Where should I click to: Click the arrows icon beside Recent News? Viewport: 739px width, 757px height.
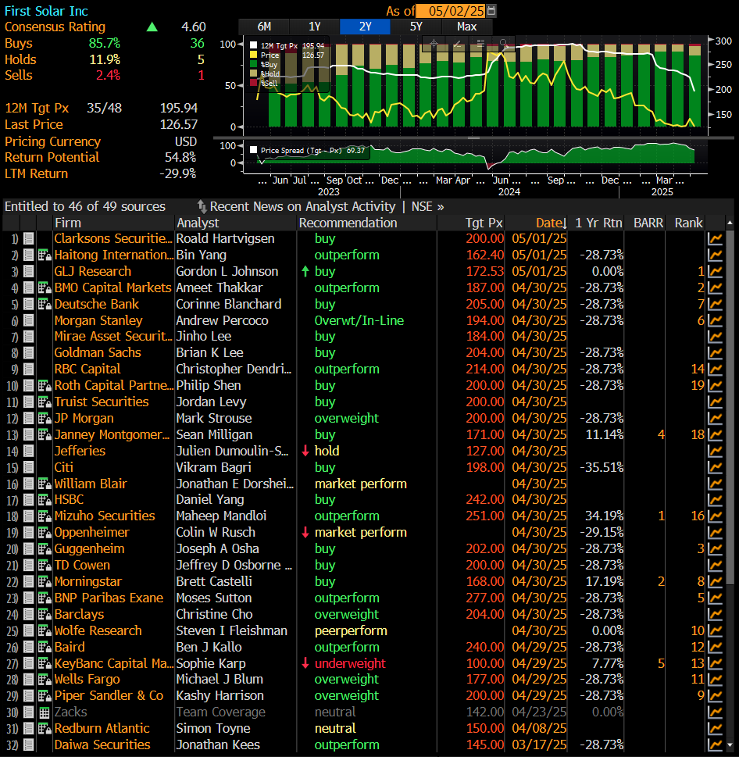coord(202,206)
